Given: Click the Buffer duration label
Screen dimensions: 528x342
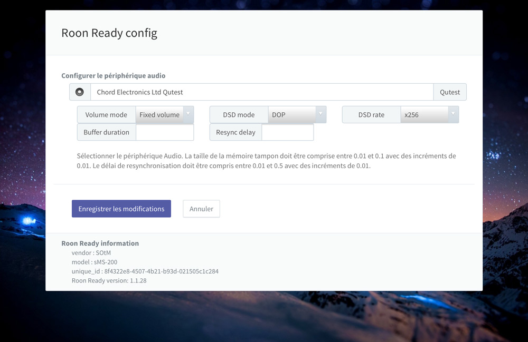Looking at the screenshot, I should 107,132.
